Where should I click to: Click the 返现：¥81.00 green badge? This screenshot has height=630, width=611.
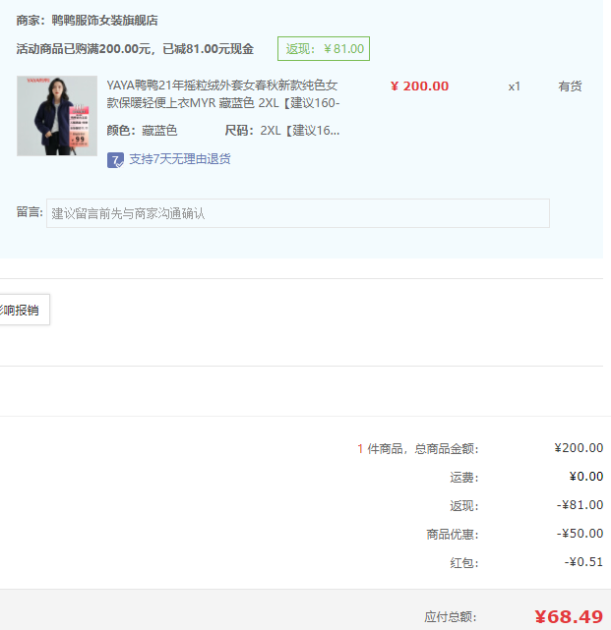pyautogui.click(x=324, y=48)
